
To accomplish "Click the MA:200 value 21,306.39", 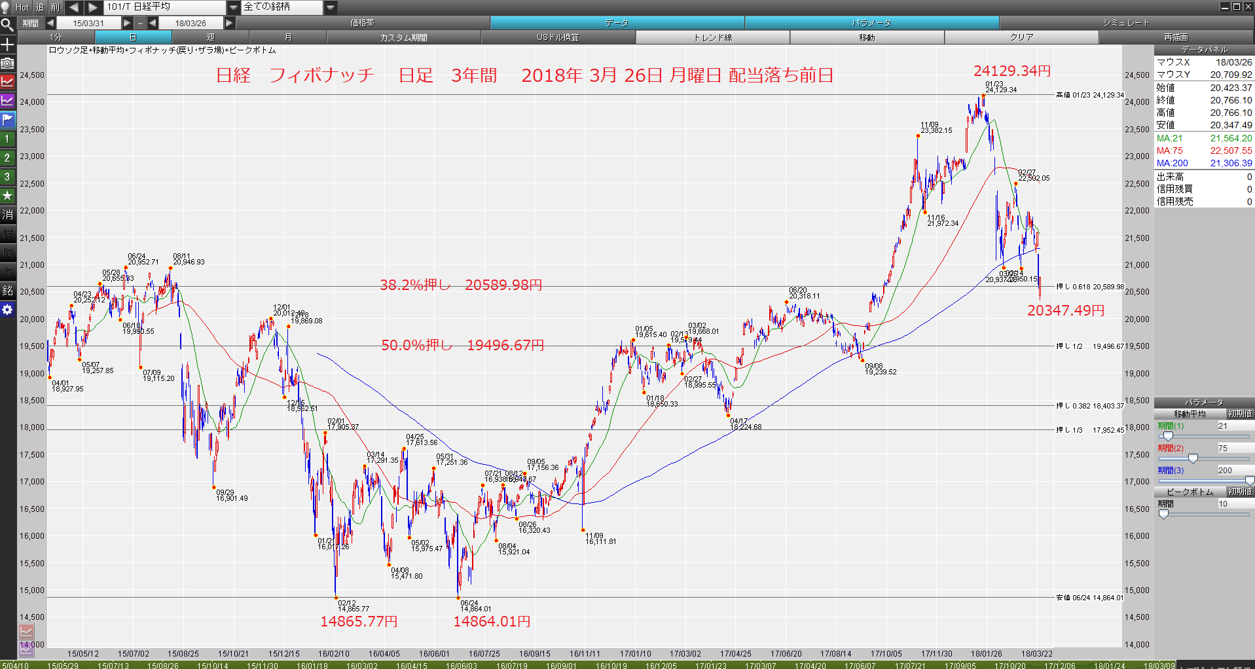I will (1231, 164).
